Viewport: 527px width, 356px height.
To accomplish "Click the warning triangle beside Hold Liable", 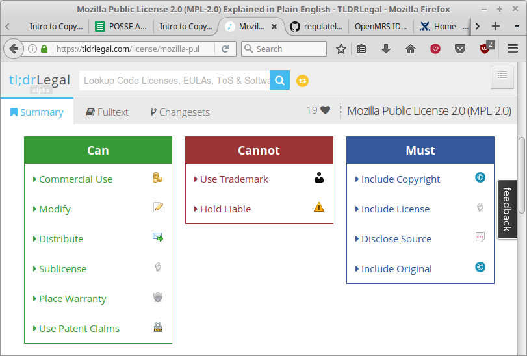I will [319, 207].
